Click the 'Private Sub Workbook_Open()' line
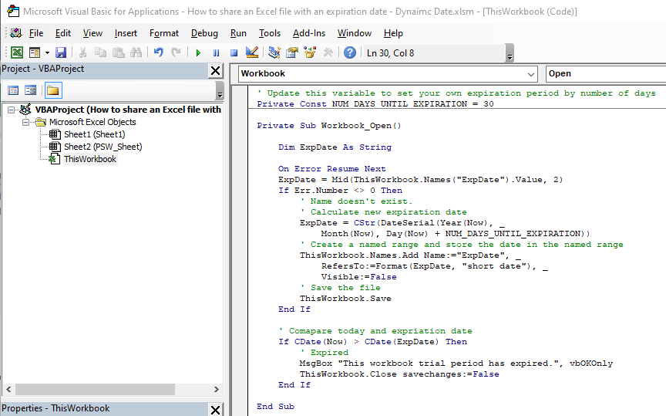The width and height of the screenshot is (666, 416). (328, 126)
